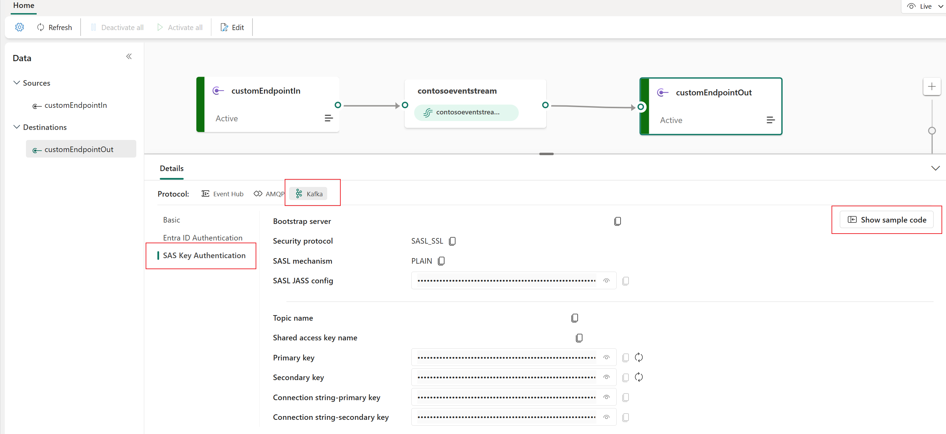
Task: Select SAS Key Authentication method
Action: [203, 255]
